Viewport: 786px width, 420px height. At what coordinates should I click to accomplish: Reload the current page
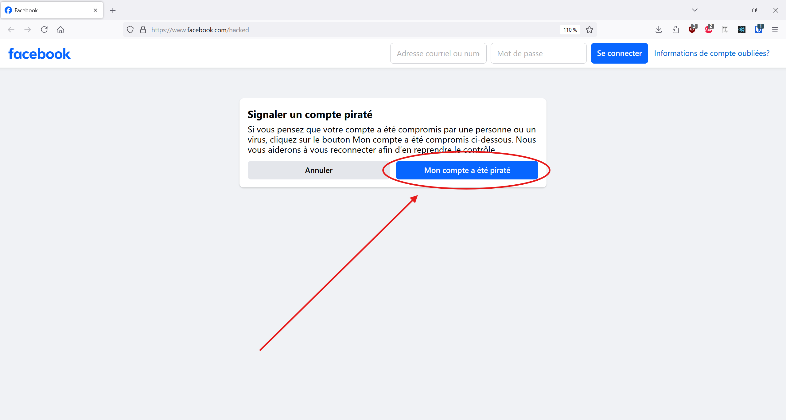click(x=44, y=30)
